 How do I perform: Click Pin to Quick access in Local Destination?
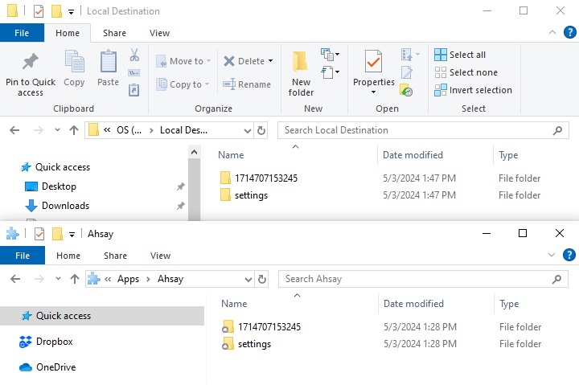click(31, 75)
